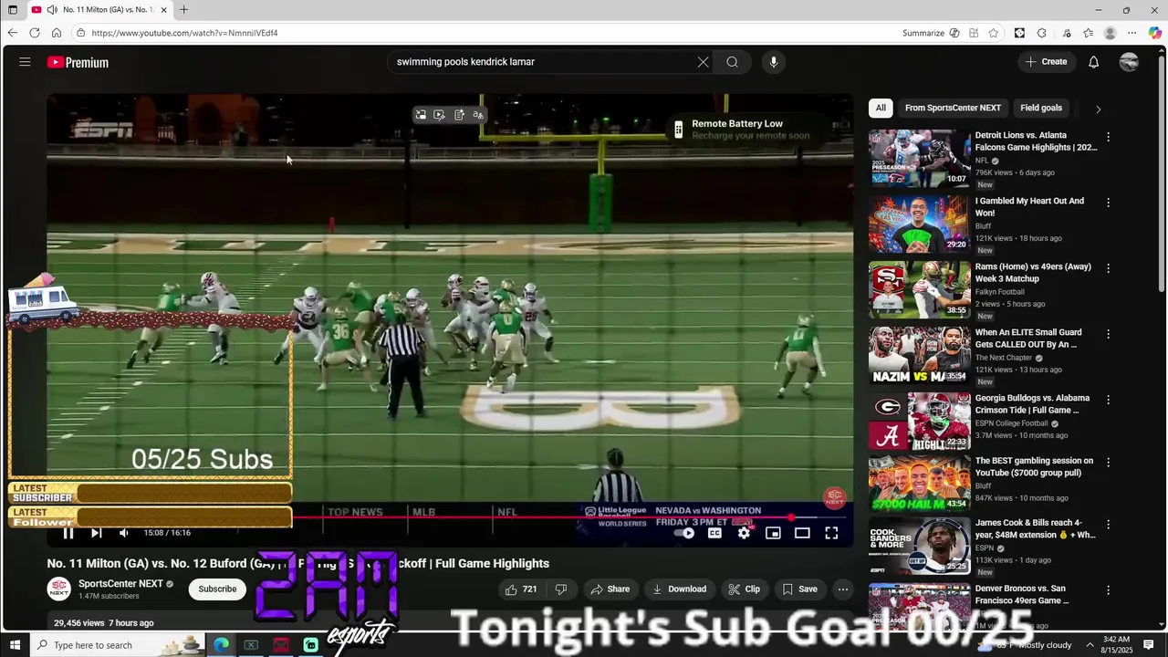This screenshot has height=657, width=1168.
Task: Share the video
Action: (x=610, y=589)
